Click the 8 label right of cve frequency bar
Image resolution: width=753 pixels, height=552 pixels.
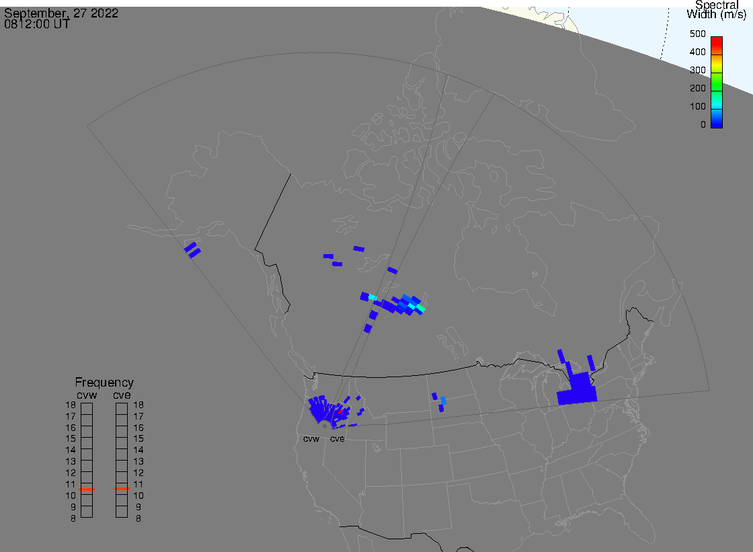(x=138, y=519)
